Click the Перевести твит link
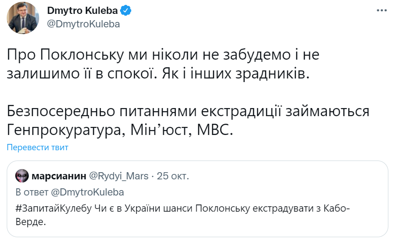 [x=37, y=147]
